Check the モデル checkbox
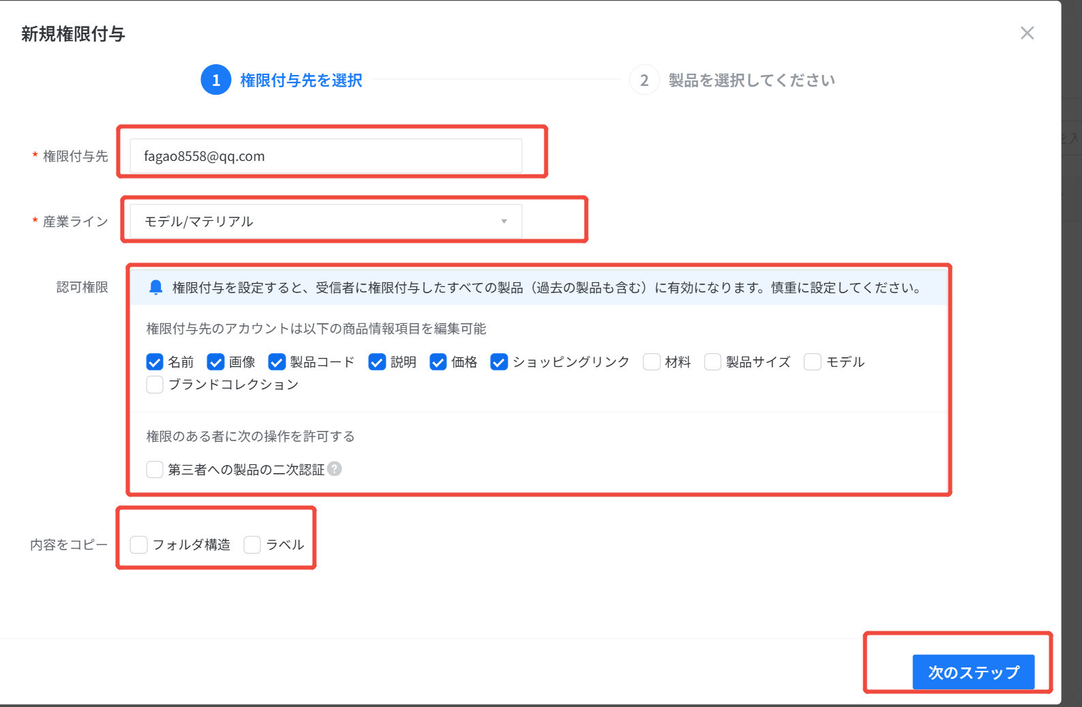 click(x=812, y=361)
